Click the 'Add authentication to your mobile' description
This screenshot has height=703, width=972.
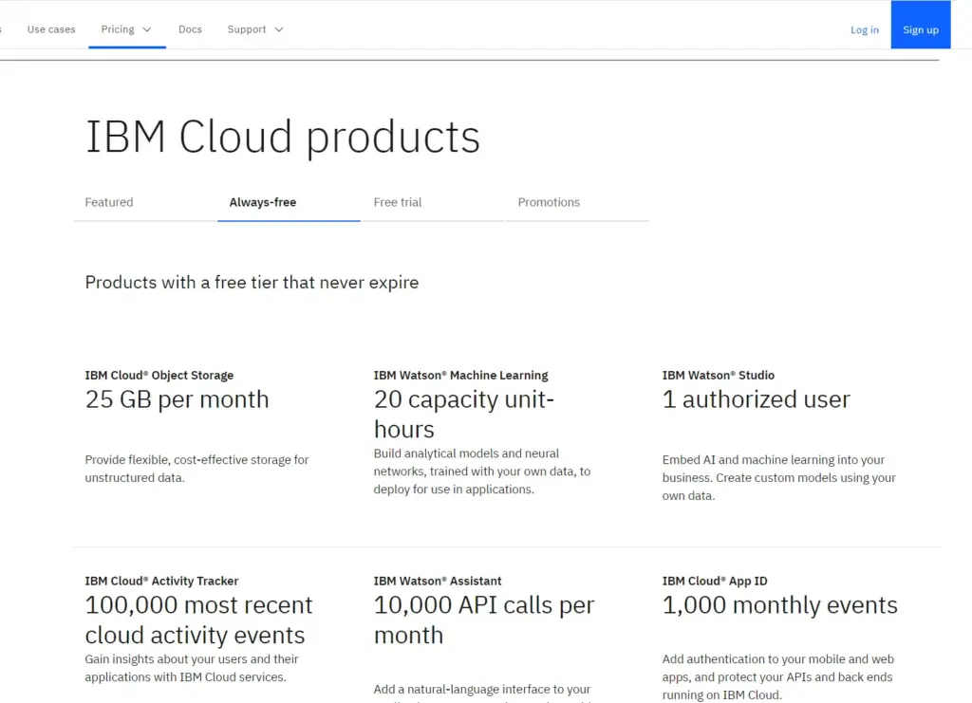(778, 677)
